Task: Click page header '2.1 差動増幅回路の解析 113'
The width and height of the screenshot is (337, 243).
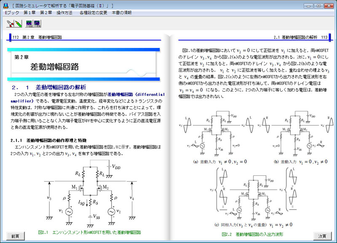Action: coord(300,37)
